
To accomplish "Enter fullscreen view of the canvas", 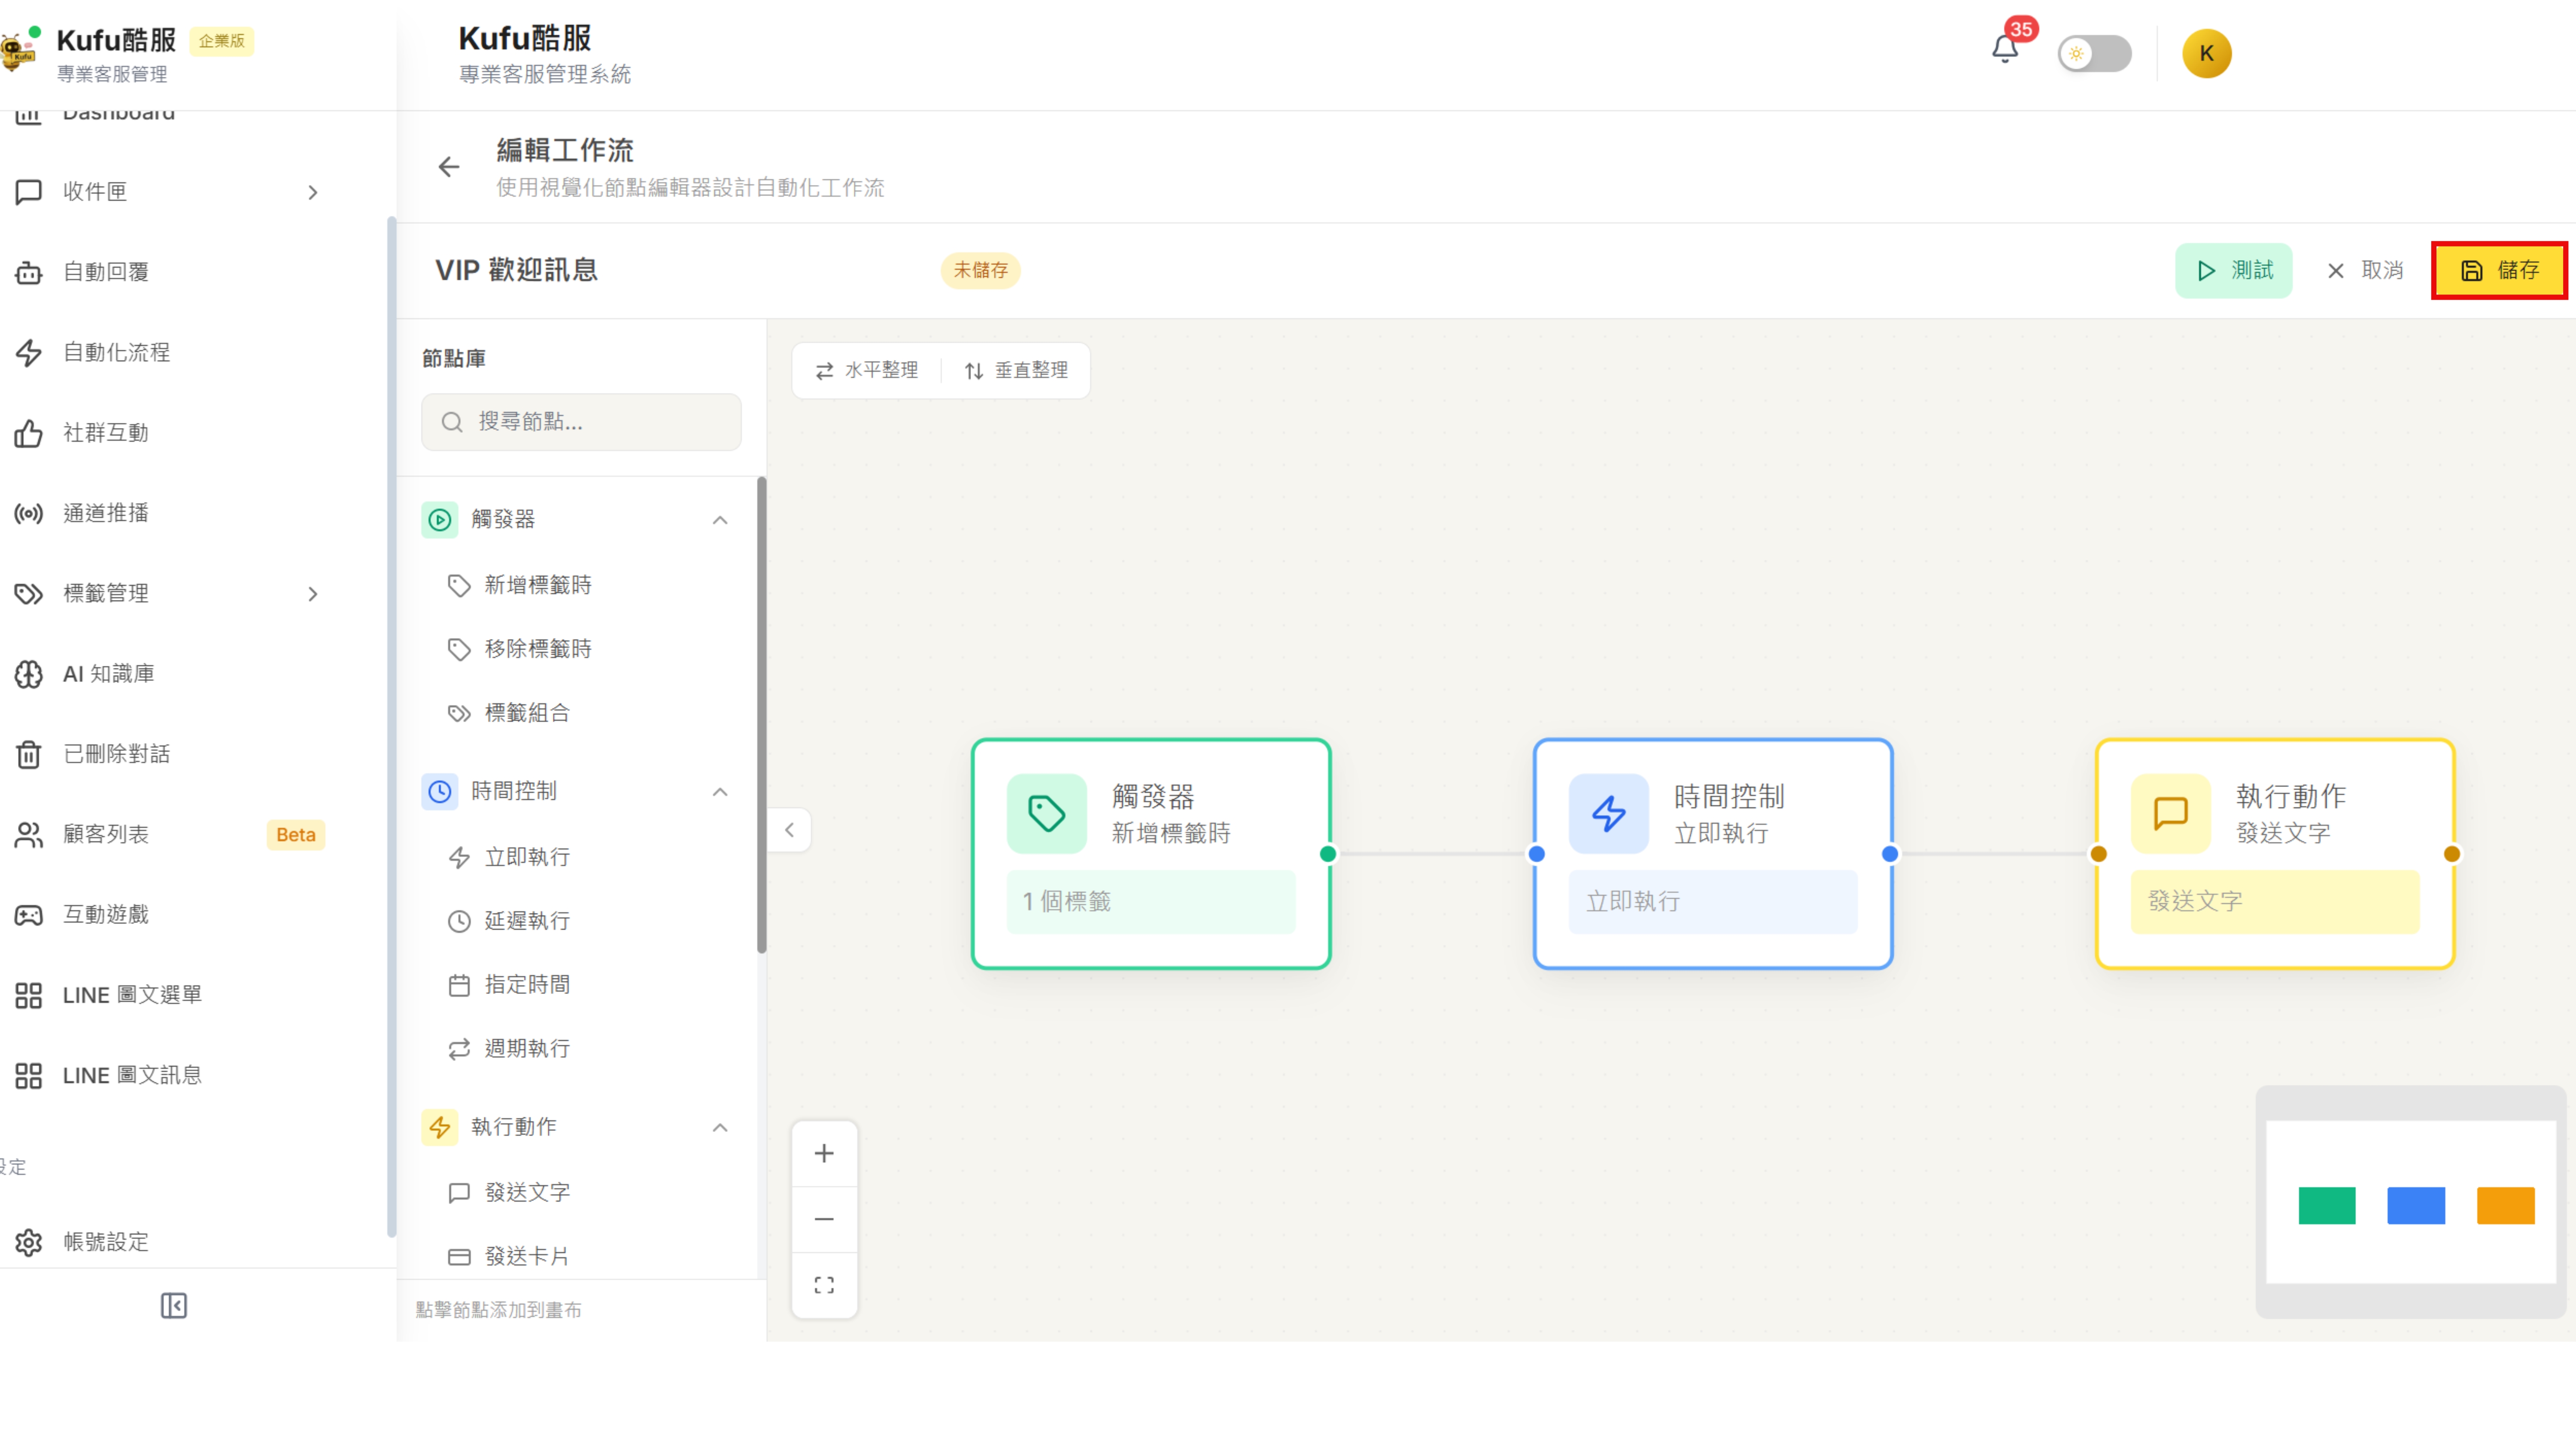I will click(x=824, y=1284).
